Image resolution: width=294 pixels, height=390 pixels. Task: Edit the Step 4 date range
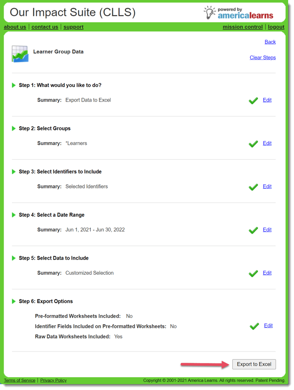[267, 230]
